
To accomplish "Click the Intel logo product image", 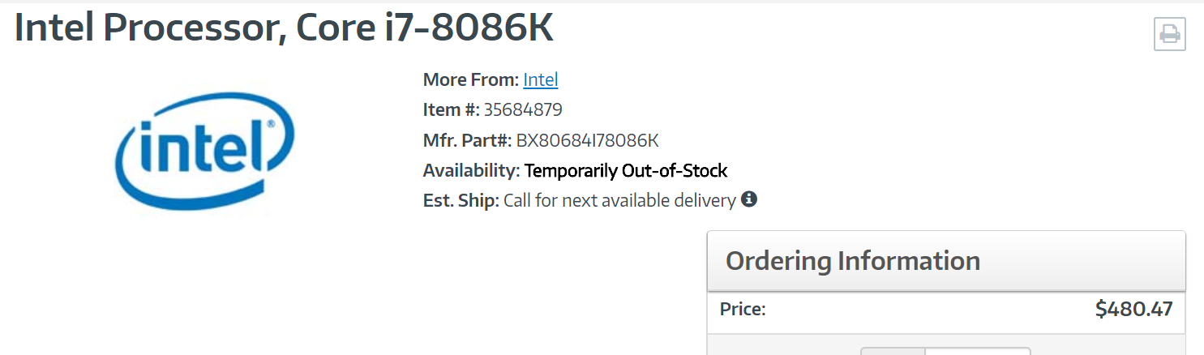I will 205,152.
